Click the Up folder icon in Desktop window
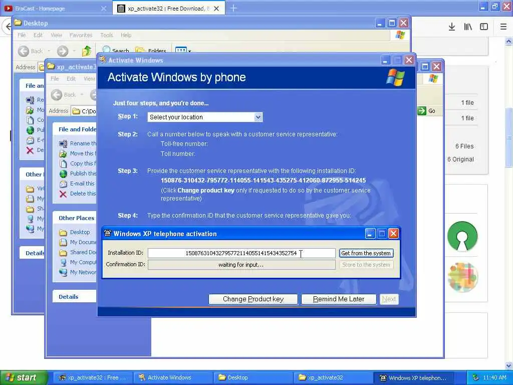 click(87, 51)
